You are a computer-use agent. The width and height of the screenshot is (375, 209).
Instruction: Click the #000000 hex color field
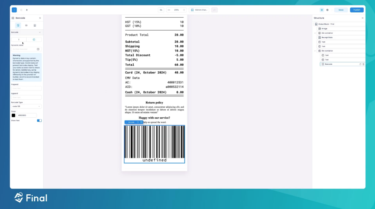point(27,115)
